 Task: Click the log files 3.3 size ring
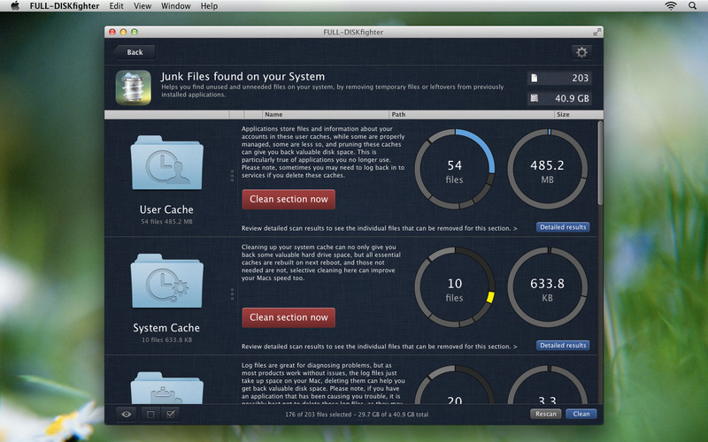click(547, 385)
